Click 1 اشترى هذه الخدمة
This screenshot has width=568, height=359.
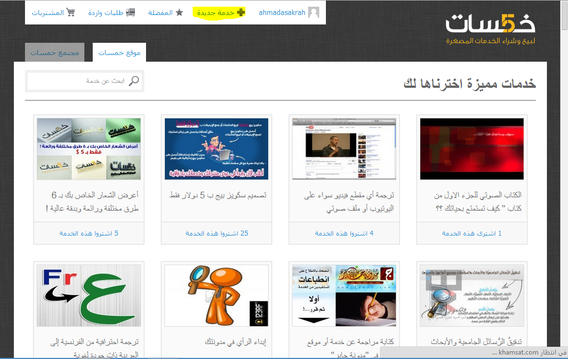tap(471, 233)
